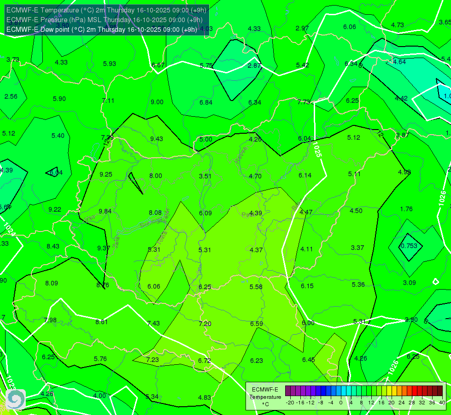This screenshot has height=415, width=451.
Task: Click the 0.753 dew point value
Action: [x=409, y=246]
